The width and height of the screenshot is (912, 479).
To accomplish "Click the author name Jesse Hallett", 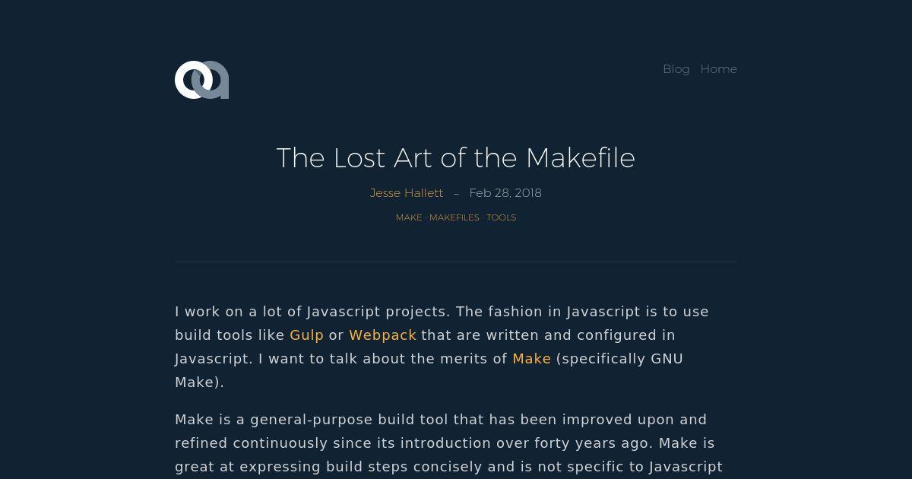I will coord(407,193).
